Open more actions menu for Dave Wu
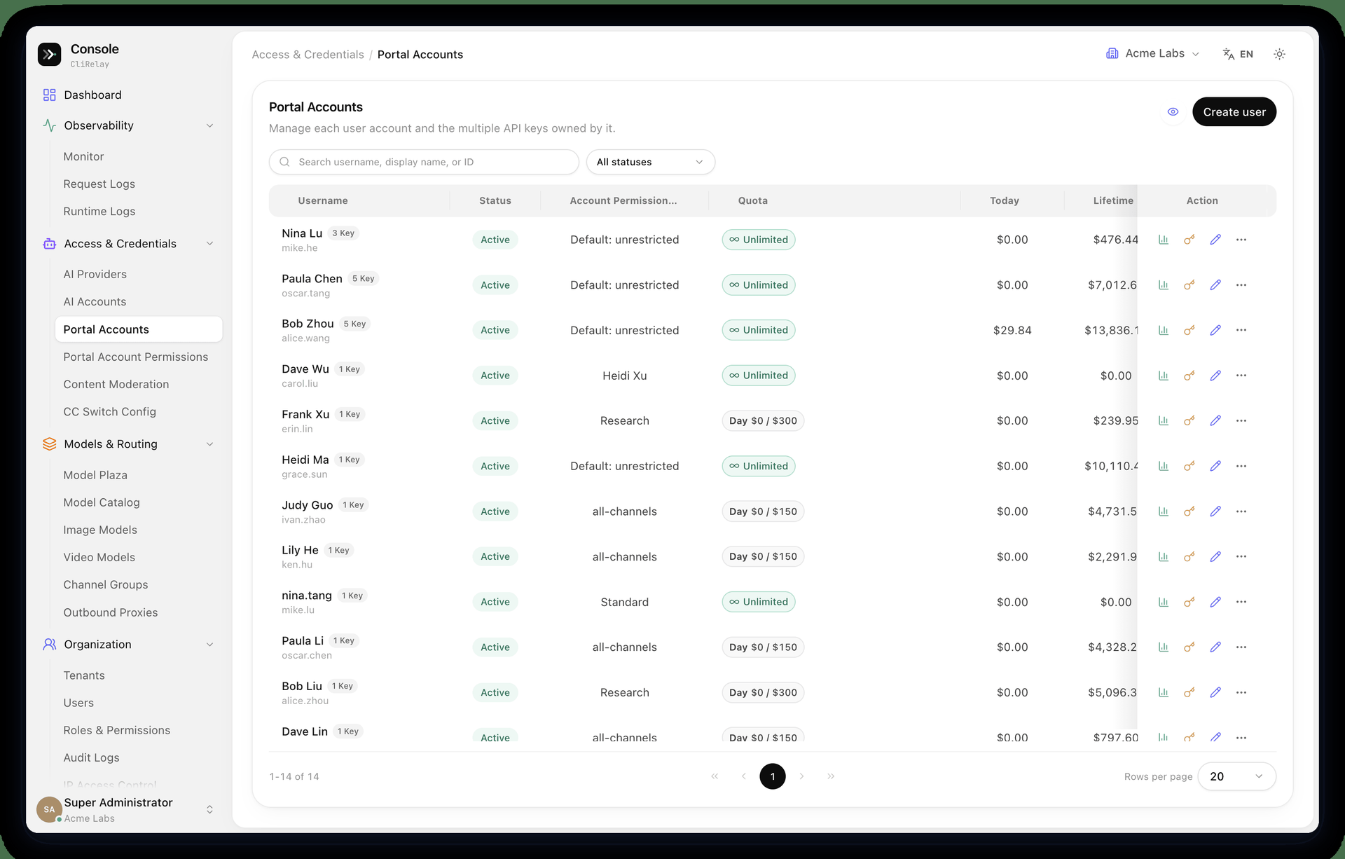The image size is (1345, 859). click(1241, 376)
